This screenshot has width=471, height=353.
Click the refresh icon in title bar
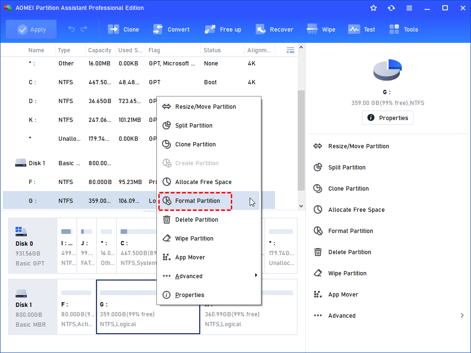[x=391, y=8]
